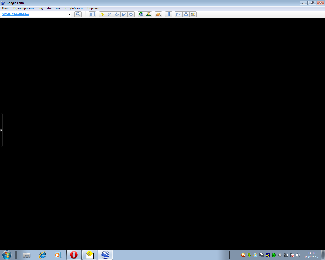This screenshot has width=325, height=260.
Task: Open the Добавить menu
Action: (x=76, y=8)
